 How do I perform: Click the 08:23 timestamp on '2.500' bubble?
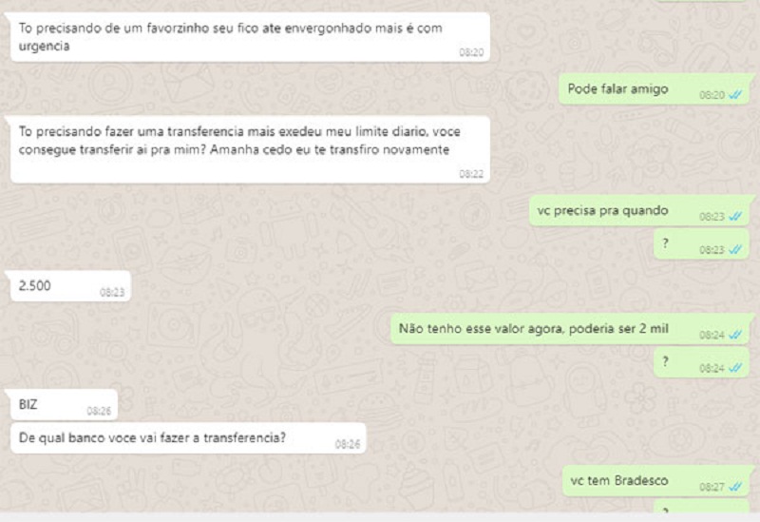click(x=112, y=292)
